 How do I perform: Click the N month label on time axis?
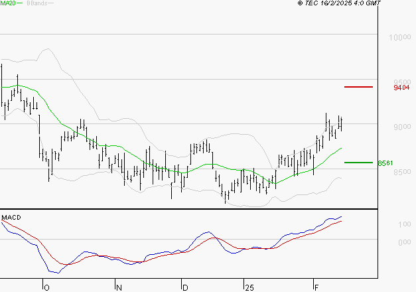119,288
